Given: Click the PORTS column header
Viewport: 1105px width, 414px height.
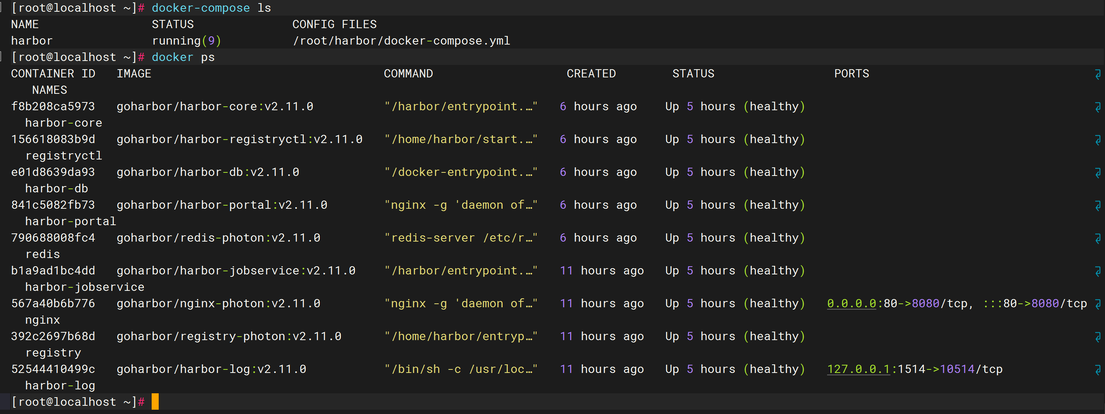Looking at the screenshot, I should pos(851,74).
